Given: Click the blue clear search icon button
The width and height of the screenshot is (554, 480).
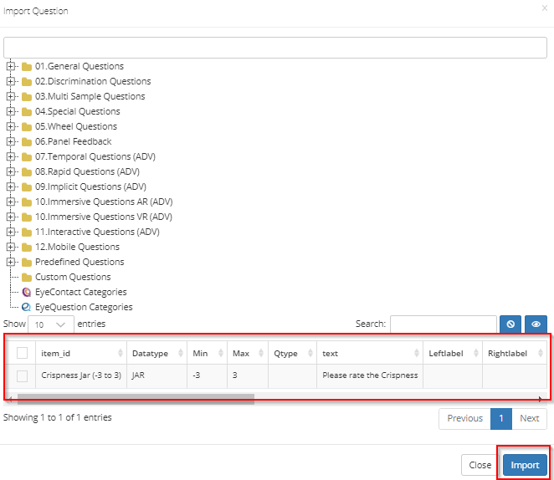Looking at the screenshot, I should [x=510, y=324].
